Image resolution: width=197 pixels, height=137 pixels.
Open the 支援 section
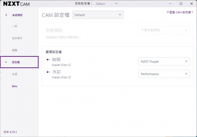pos(15,74)
